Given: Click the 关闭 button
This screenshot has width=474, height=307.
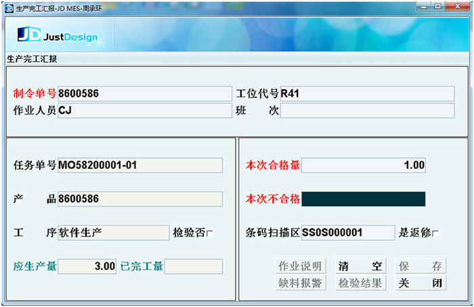Looking at the screenshot, I should (421, 283).
